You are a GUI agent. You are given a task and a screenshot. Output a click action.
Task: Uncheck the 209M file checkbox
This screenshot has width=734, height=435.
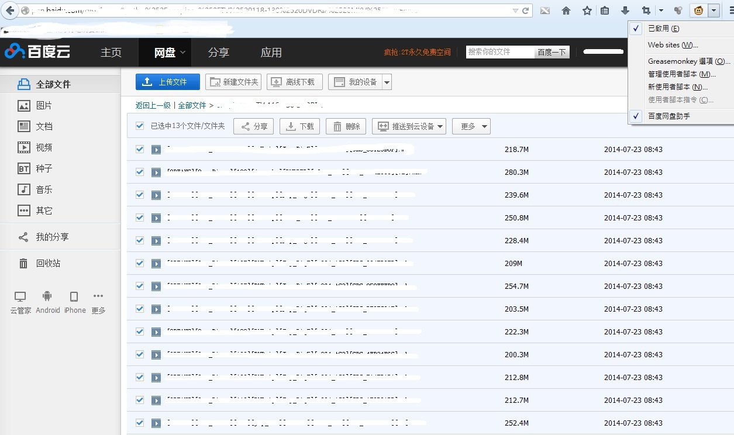tap(140, 263)
